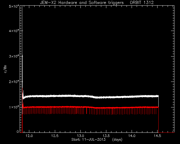Click the 3×10⁴ y-axis tick label

coord(14,56)
